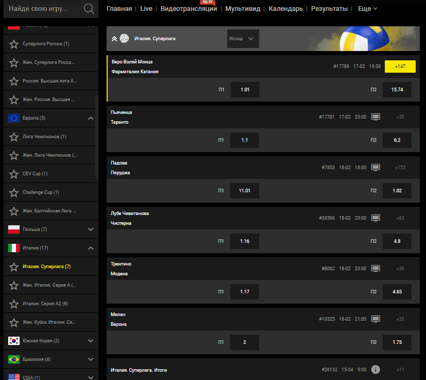Star Жен. Россия. Высшая league
This screenshot has width=426, height=380.
coord(14,100)
